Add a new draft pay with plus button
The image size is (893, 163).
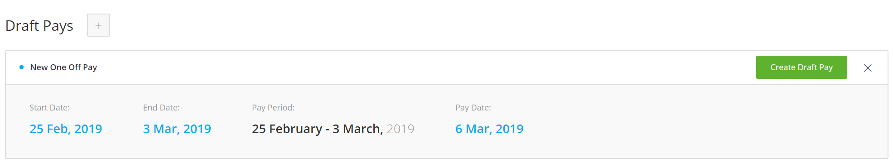(98, 25)
